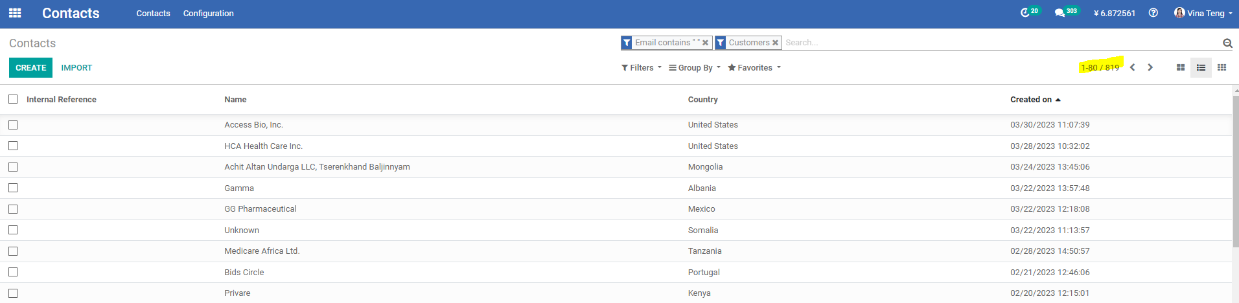Select the Unknown contact checkbox
Screen dimensions: 1239x303
pyautogui.click(x=13, y=230)
